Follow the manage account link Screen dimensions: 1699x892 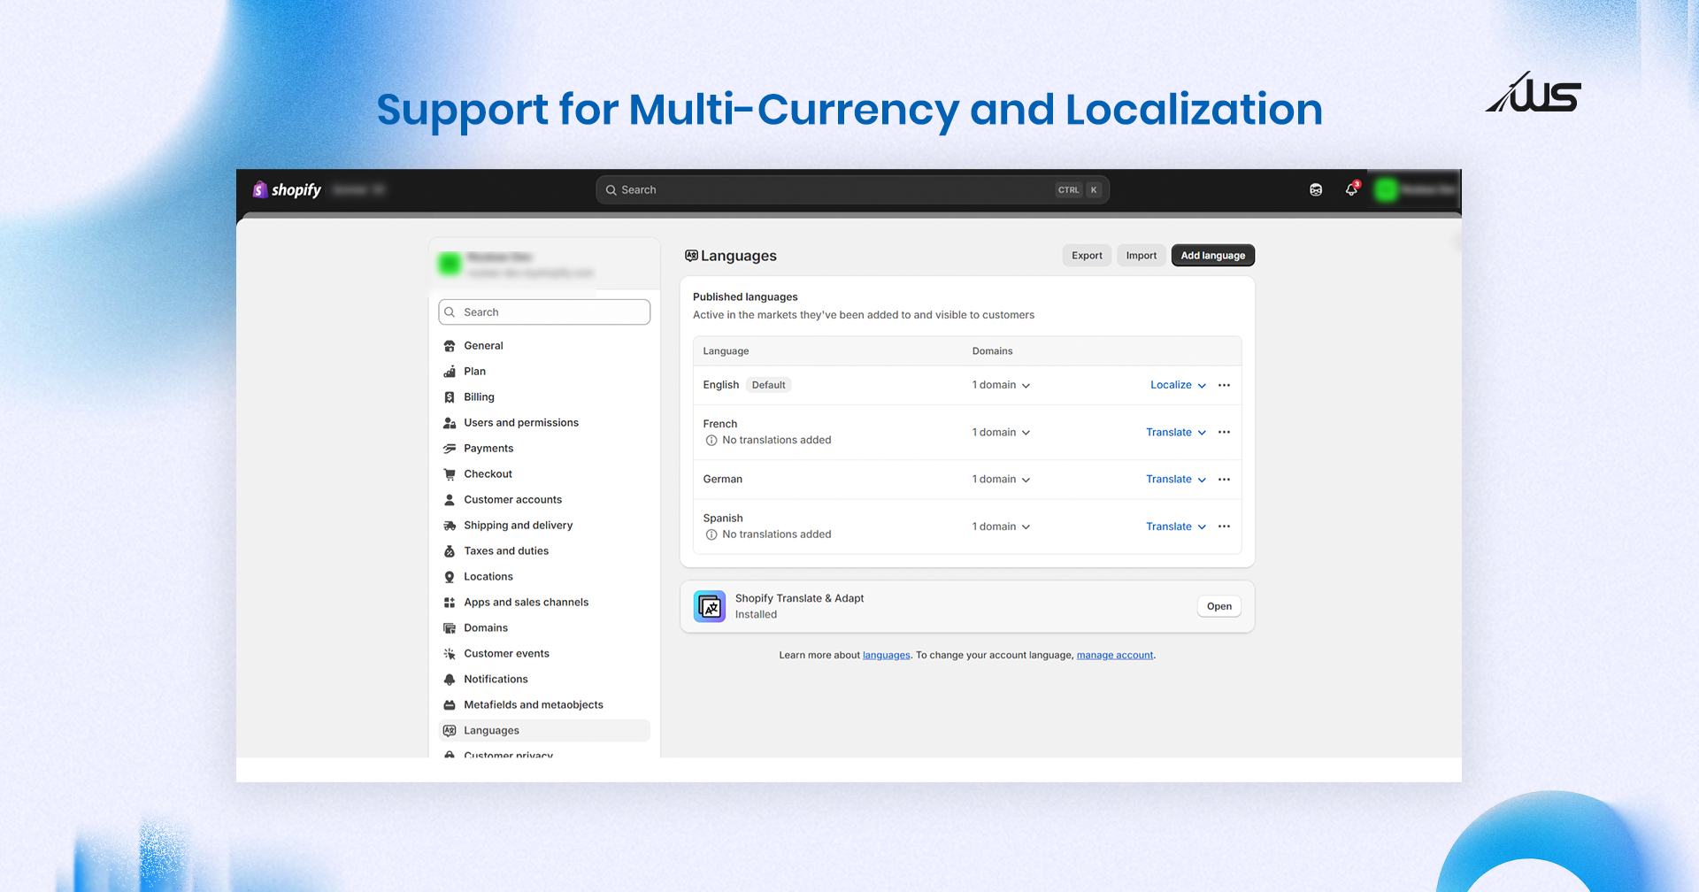pos(1115,656)
